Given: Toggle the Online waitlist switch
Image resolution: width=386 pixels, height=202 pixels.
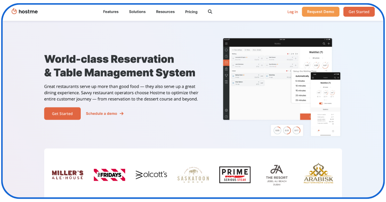Looking at the screenshot, I should pyautogui.click(x=321, y=103).
